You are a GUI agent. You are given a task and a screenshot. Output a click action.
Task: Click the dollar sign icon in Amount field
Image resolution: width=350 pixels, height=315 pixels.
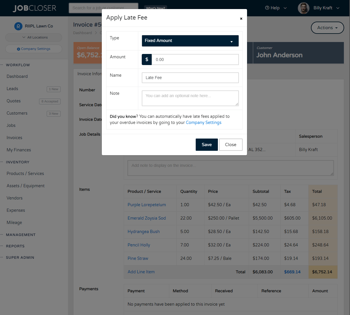(146, 59)
